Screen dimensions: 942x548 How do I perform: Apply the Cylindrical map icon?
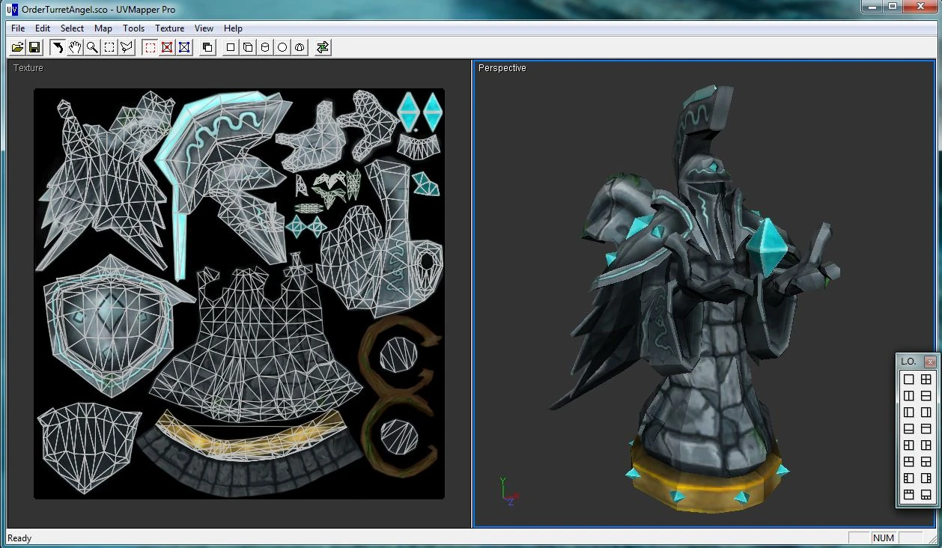[265, 47]
